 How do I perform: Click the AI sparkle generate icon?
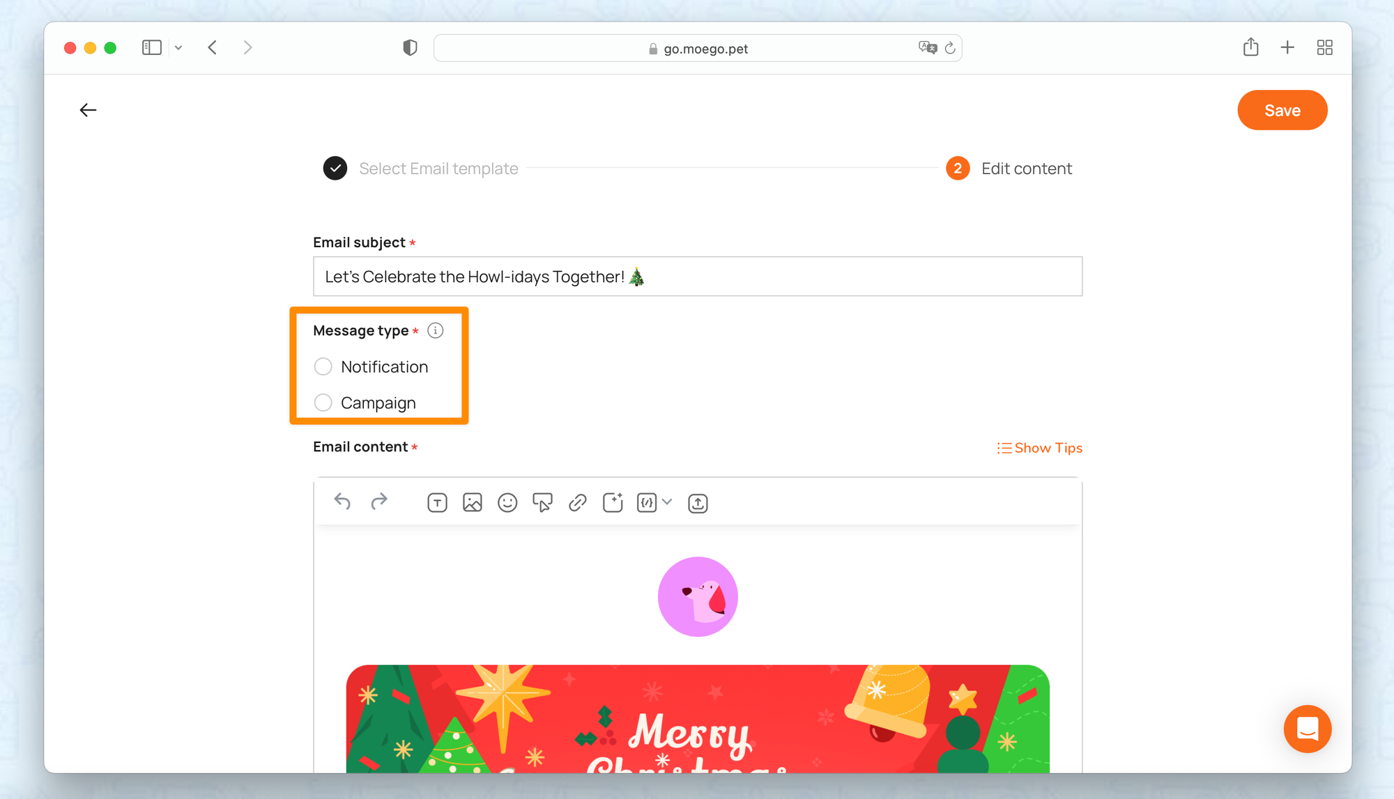click(x=613, y=503)
